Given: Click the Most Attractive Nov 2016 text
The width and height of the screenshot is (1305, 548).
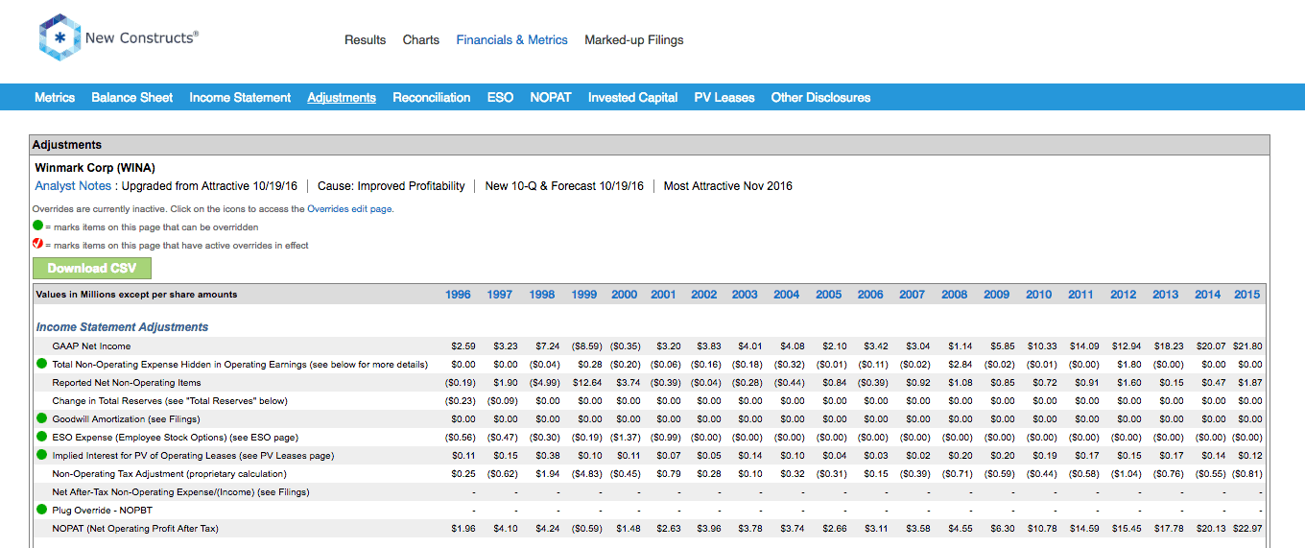Looking at the screenshot, I should (728, 186).
